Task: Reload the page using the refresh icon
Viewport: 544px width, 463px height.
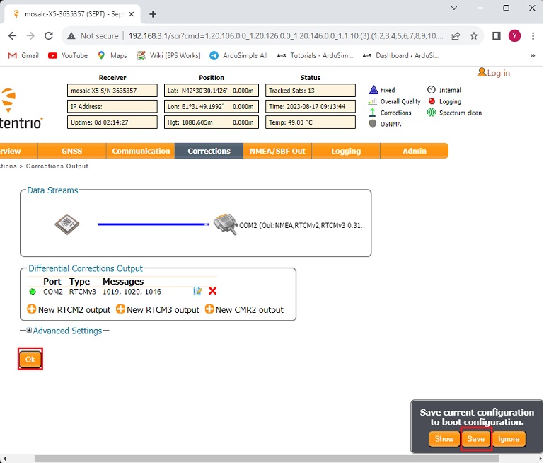Action: pos(49,35)
